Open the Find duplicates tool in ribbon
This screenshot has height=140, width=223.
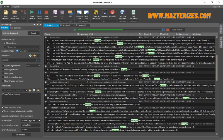click(x=15, y=15)
